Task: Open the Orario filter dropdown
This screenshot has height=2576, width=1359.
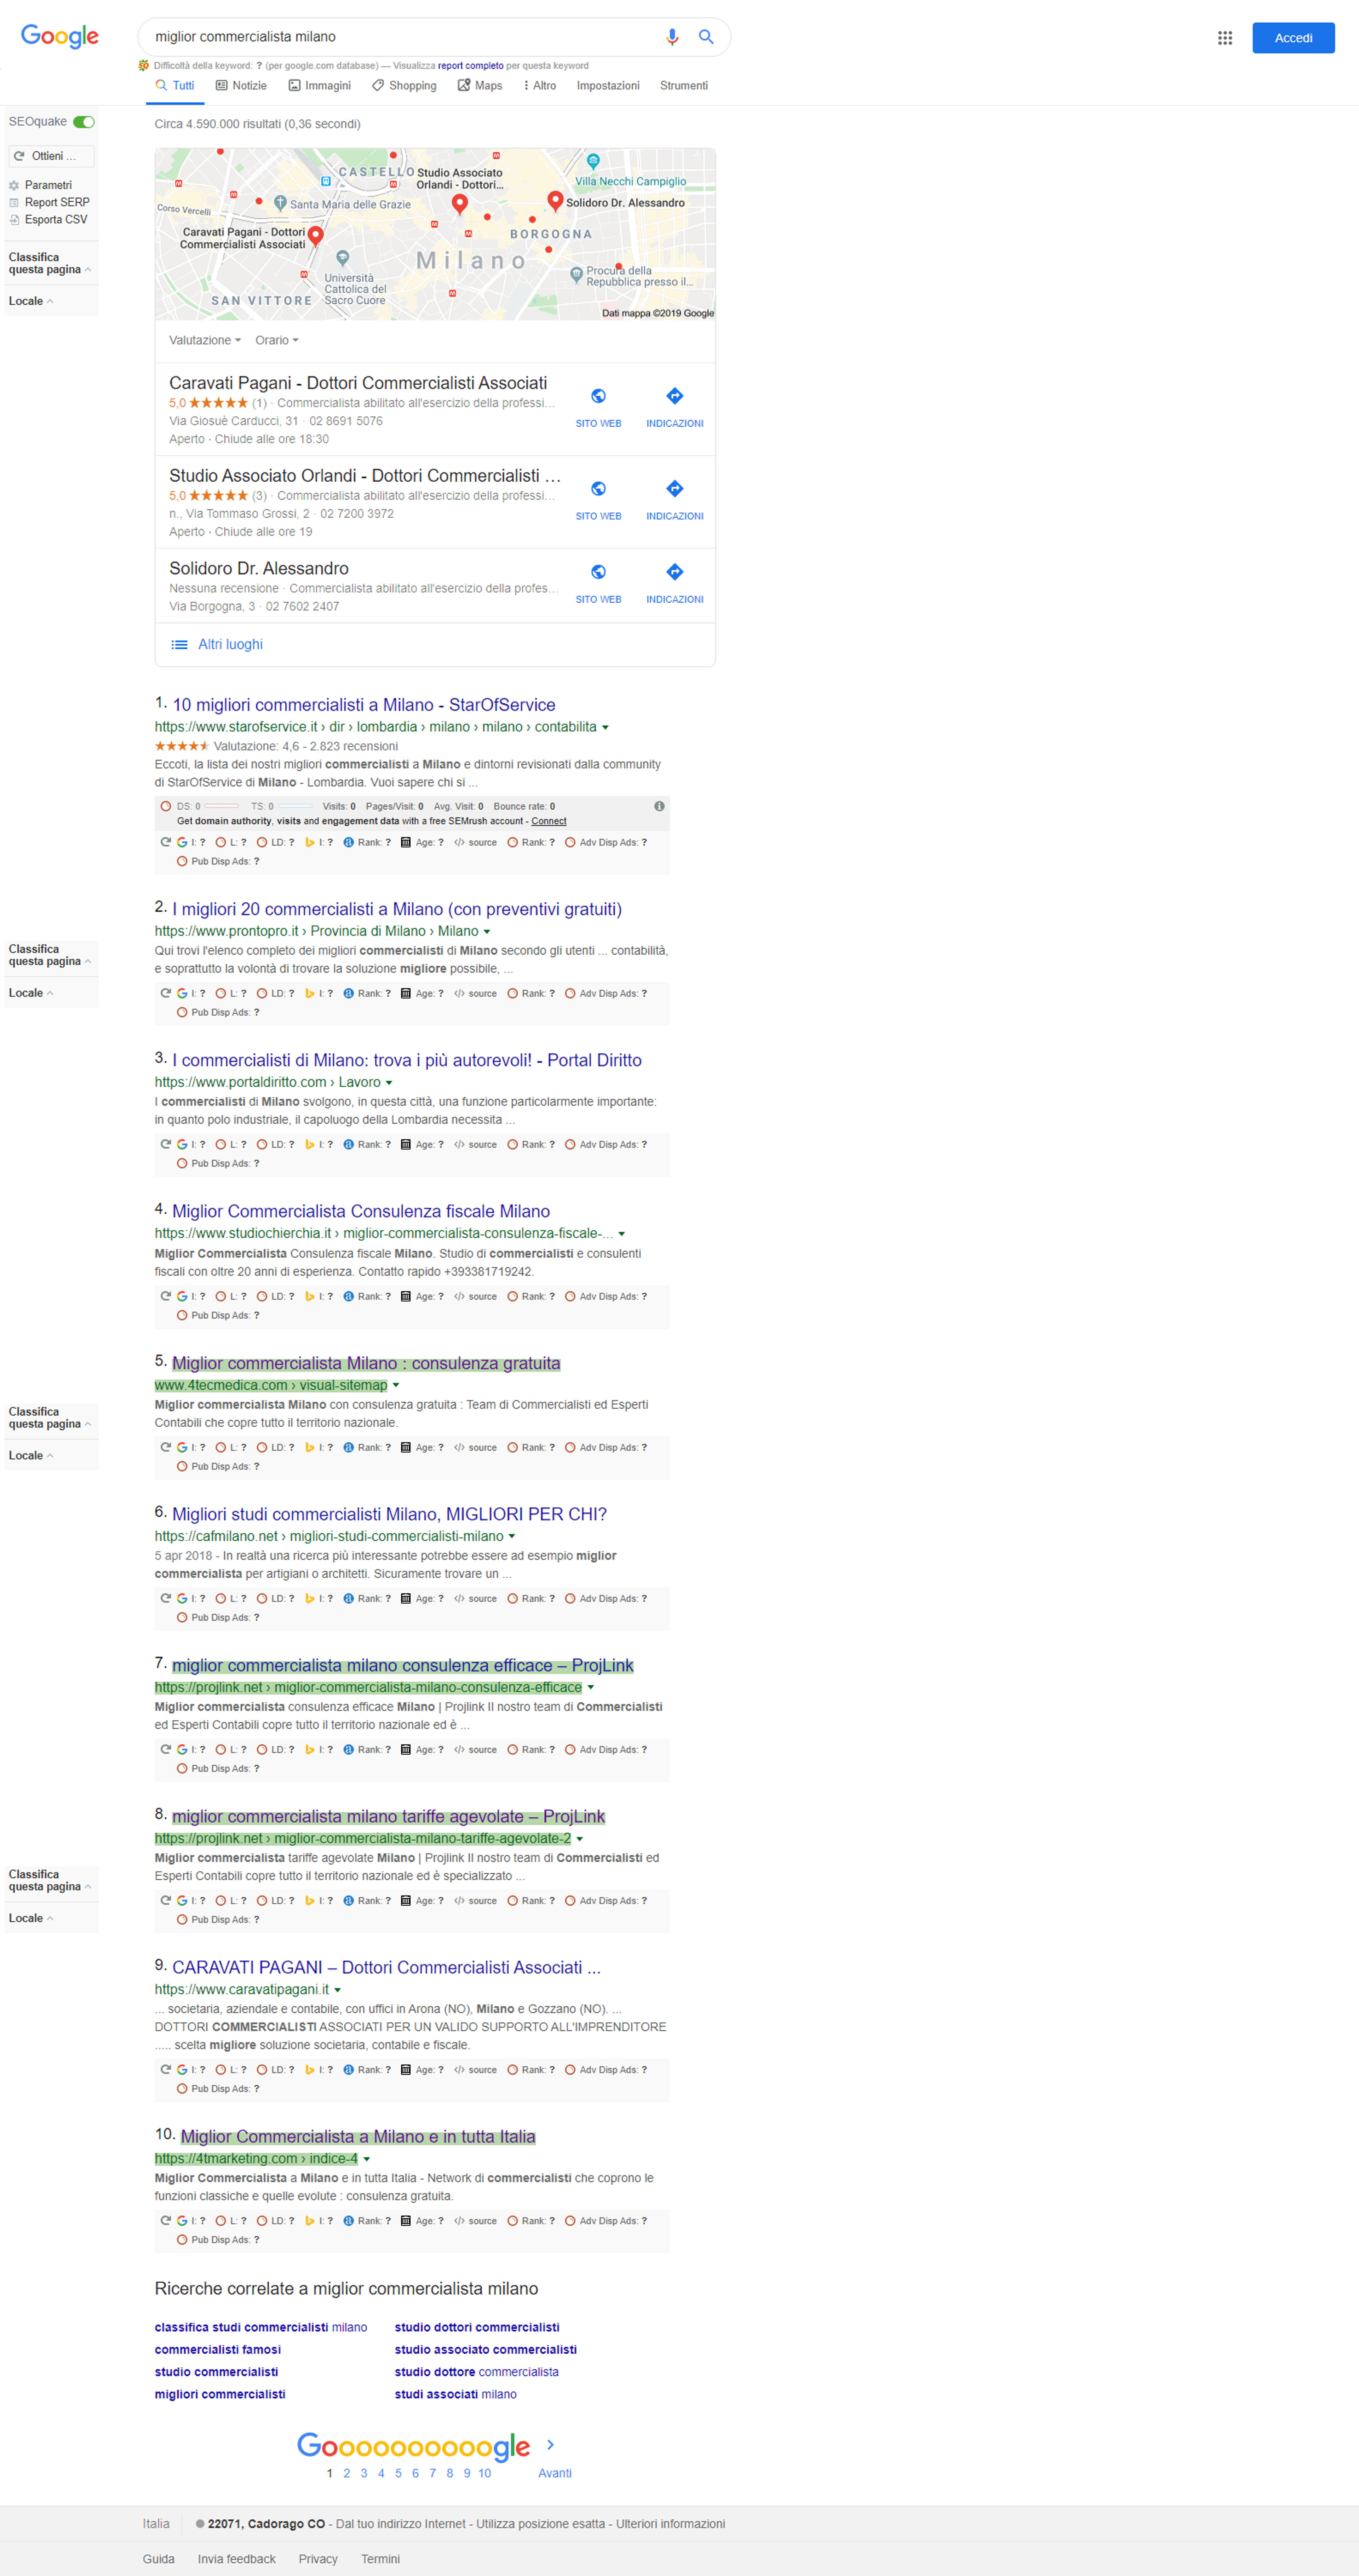Action: click(277, 340)
